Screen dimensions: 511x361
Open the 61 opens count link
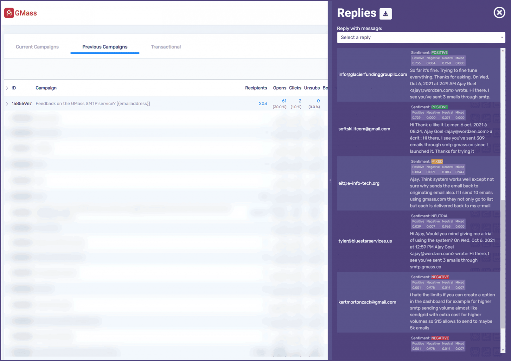(284, 101)
